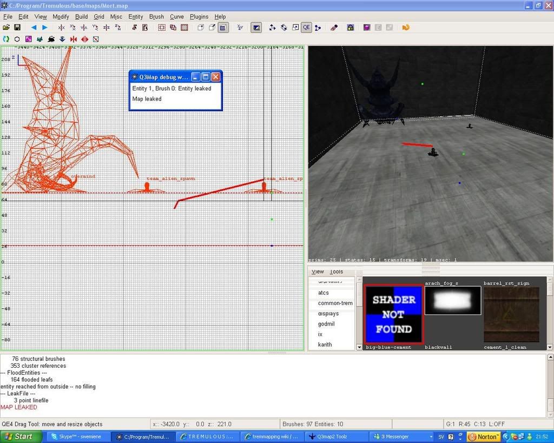The width and height of the screenshot is (554, 443).
Task: Click the Open map folder icon
Action: [6, 28]
